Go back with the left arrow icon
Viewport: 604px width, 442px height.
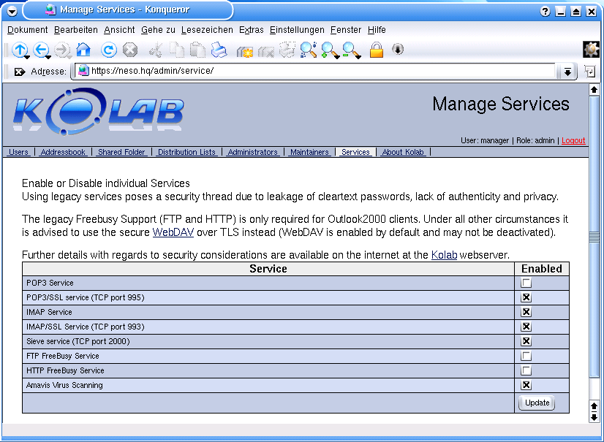[x=40, y=50]
